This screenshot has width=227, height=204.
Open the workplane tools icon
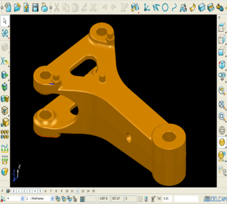pyautogui.click(x=146, y=8)
